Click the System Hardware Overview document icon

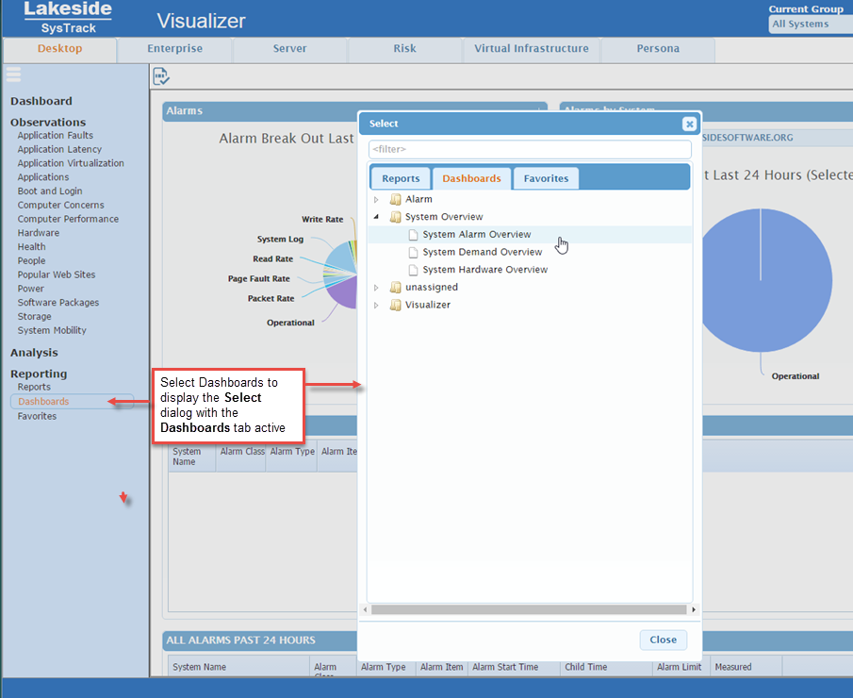tap(413, 270)
